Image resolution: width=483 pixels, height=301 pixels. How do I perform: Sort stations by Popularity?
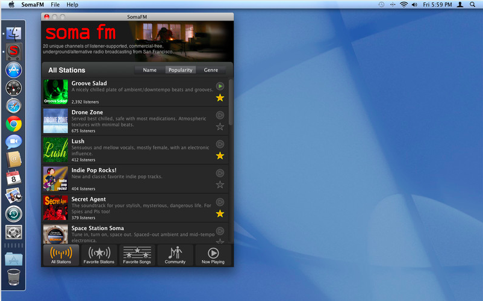click(181, 70)
